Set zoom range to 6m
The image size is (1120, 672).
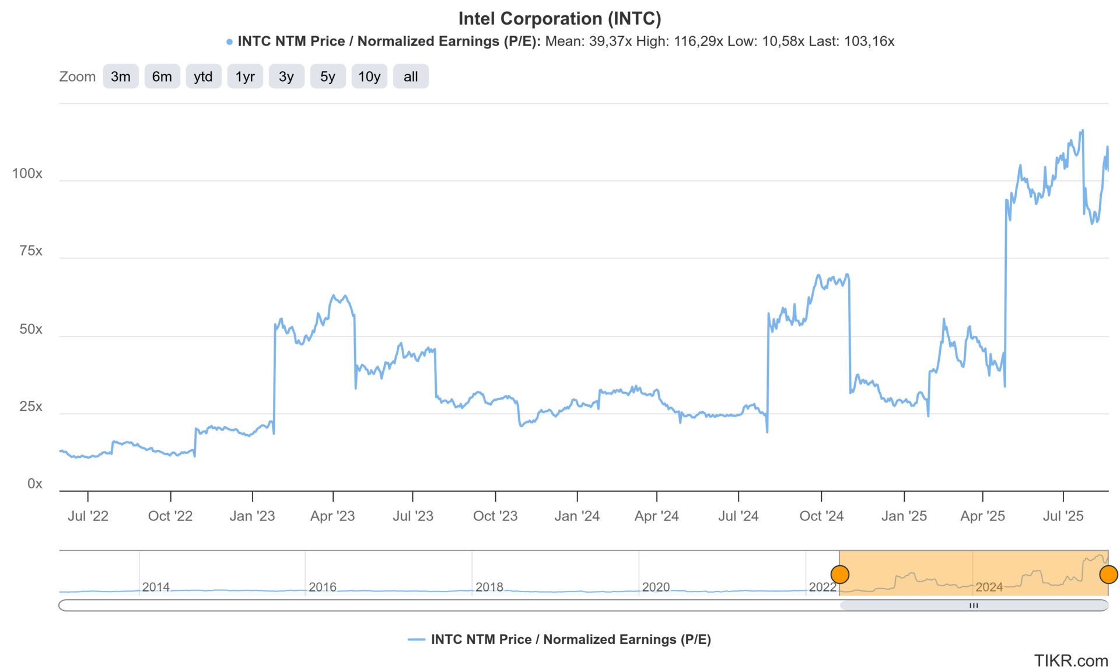click(162, 76)
